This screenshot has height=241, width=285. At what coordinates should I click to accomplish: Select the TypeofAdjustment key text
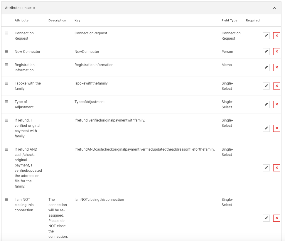90,102
